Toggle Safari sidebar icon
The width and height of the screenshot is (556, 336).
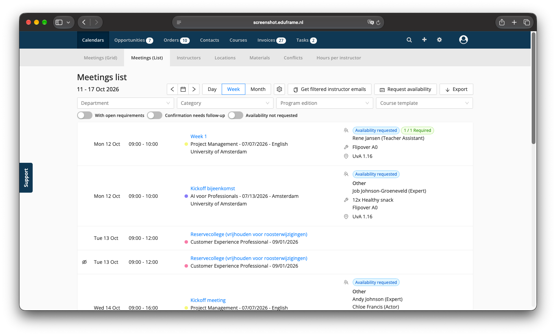pos(59,22)
